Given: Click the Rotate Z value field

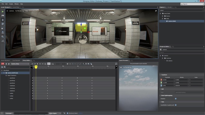Looking at the screenshot, I should 181,85.
